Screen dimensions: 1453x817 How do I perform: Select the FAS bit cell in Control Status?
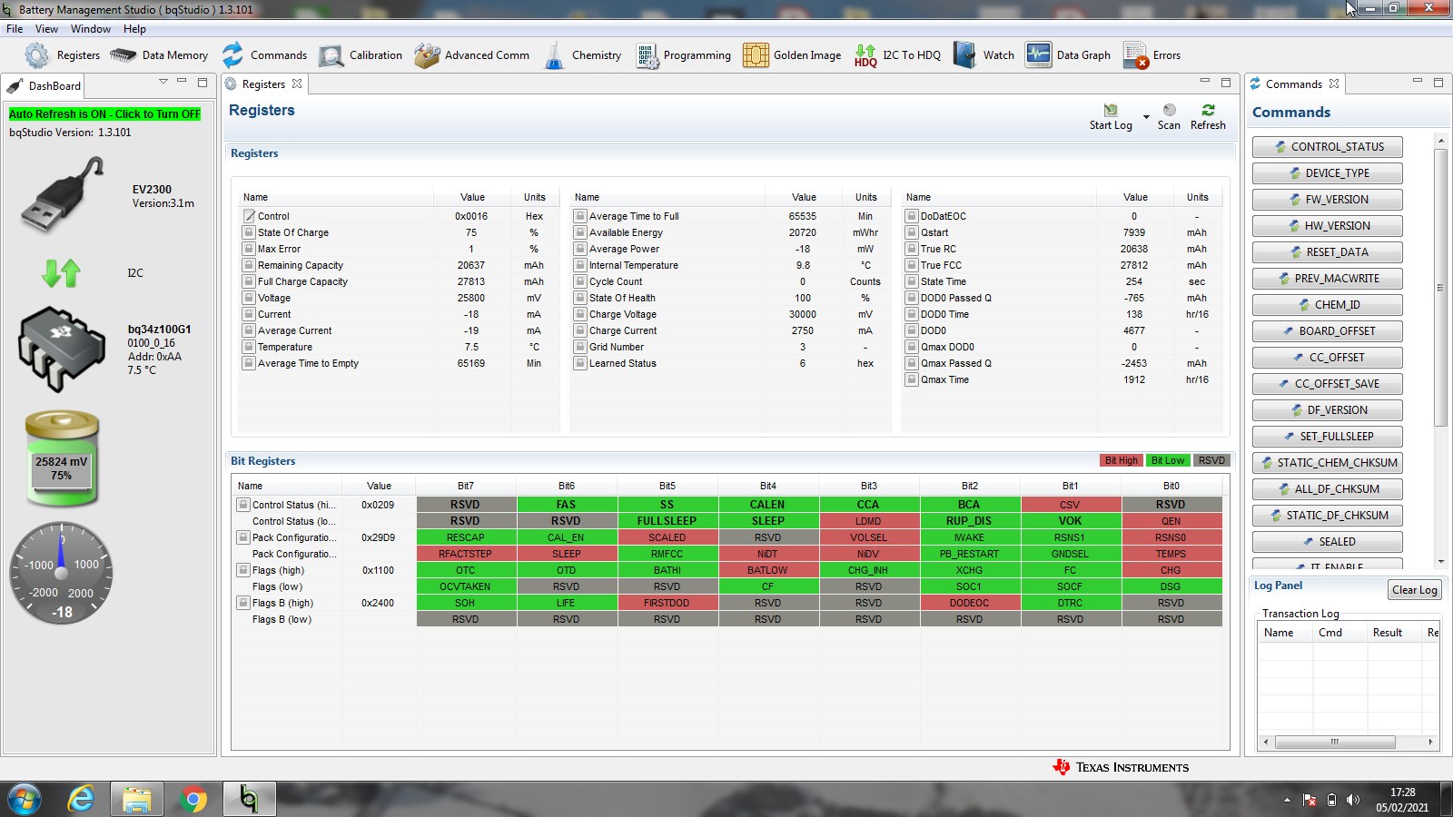[x=567, y=505]
